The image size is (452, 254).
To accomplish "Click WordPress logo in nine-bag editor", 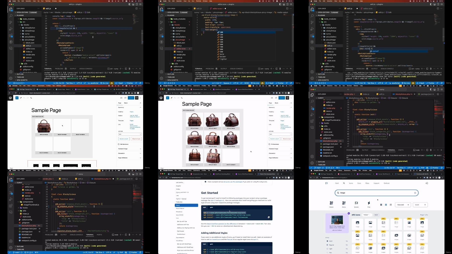I will [x=161, y=98].
